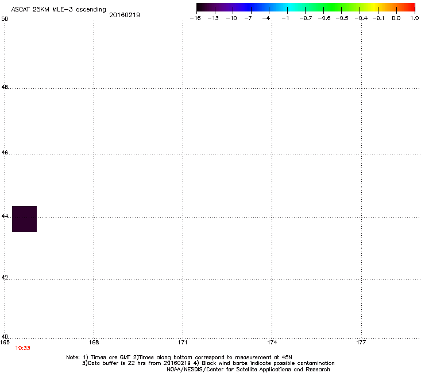
Task: Click the 50 latitude axis label
Action: pyautogui.click(x=5, y=19)
